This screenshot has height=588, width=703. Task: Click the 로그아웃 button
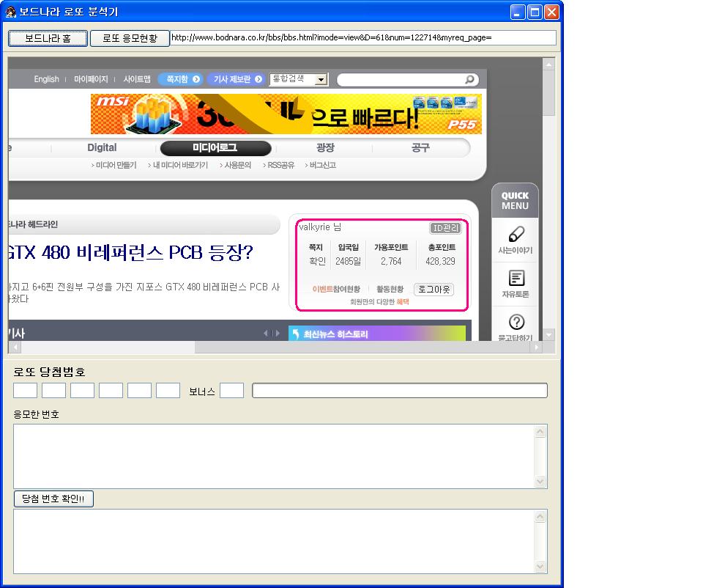pyautogui.click(x=434, y=290)
